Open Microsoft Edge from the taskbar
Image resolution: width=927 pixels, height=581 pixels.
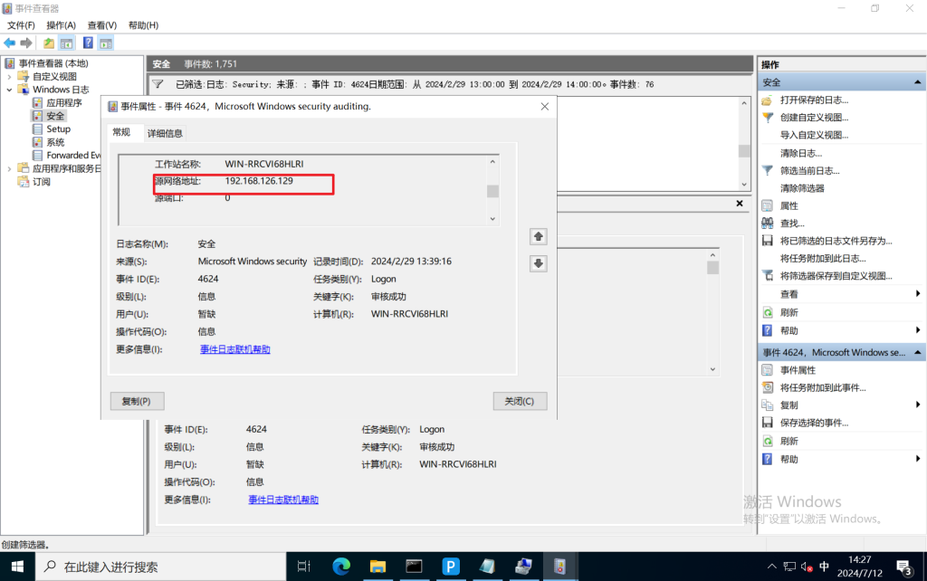coord(341,567)
